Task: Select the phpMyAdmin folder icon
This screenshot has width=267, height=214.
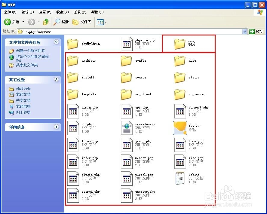Action: click(73, 44)
